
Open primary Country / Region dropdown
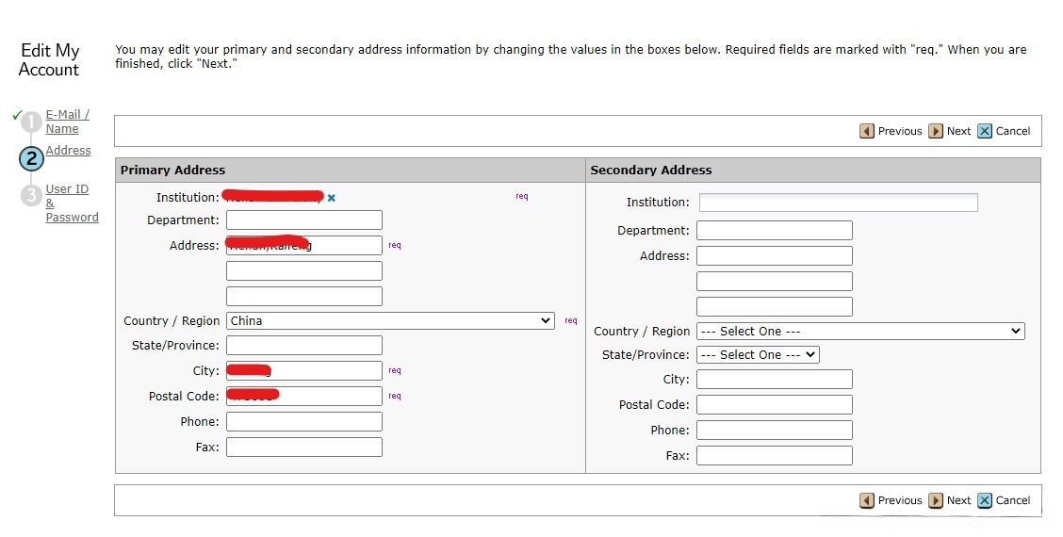[390, 321]
